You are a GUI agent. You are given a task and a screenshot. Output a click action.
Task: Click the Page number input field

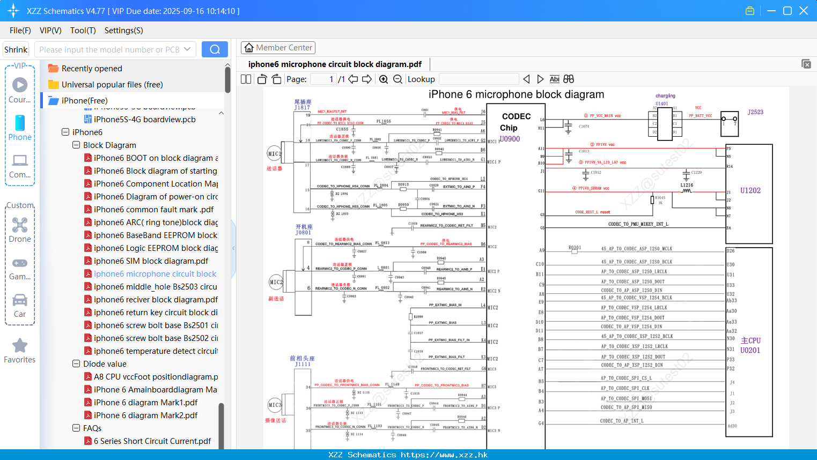click(x=323, y=79)
